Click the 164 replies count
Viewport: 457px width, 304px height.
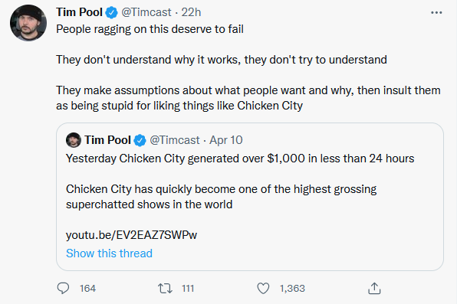click(x=87, y=288)
